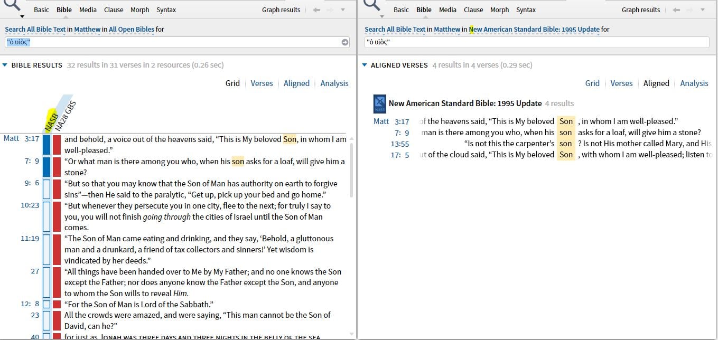Click the NA28 GBS column header in grid
This screenshot has height=340, width=718.
coord(66,115)
